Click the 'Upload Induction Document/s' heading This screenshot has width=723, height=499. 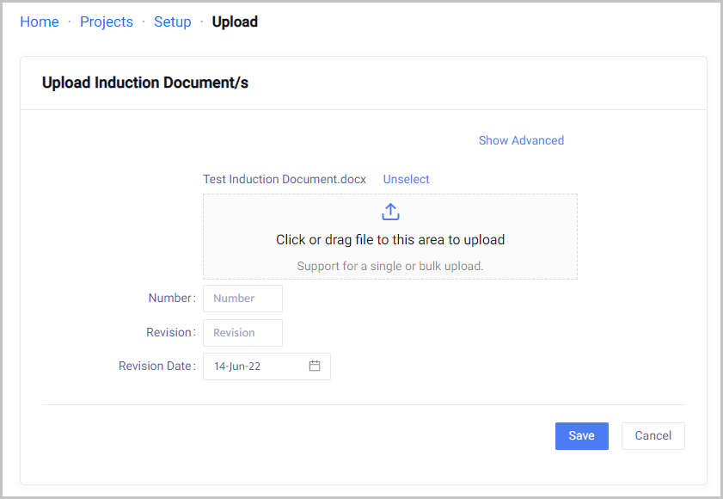[145, 83]
